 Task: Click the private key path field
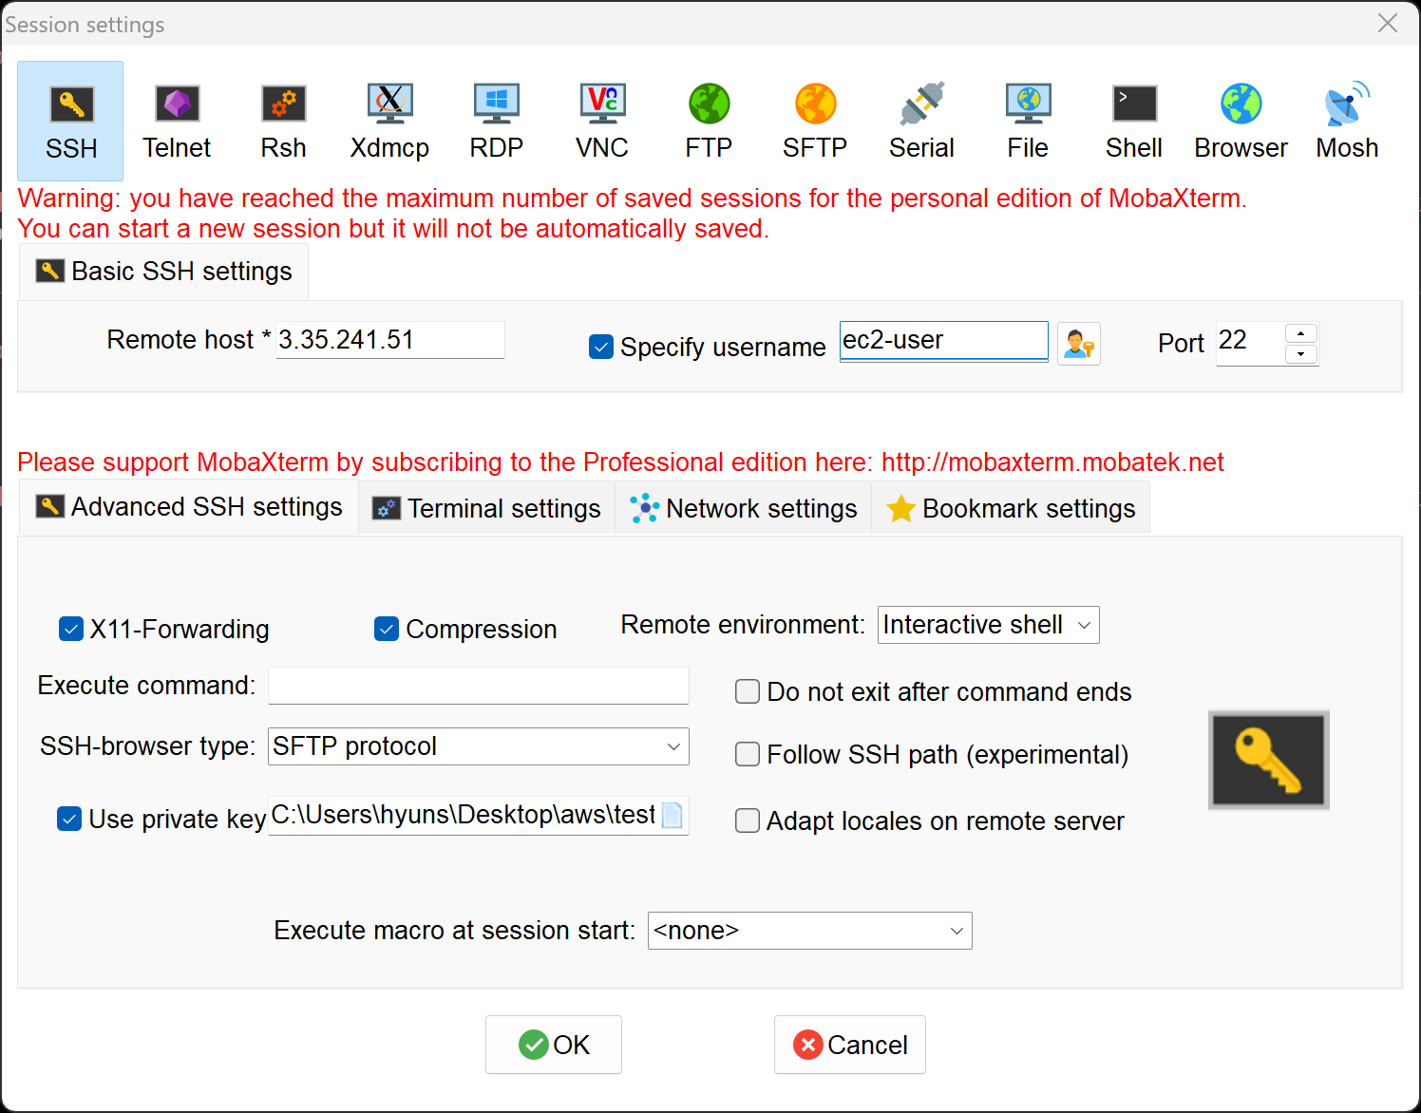[464, 816]
